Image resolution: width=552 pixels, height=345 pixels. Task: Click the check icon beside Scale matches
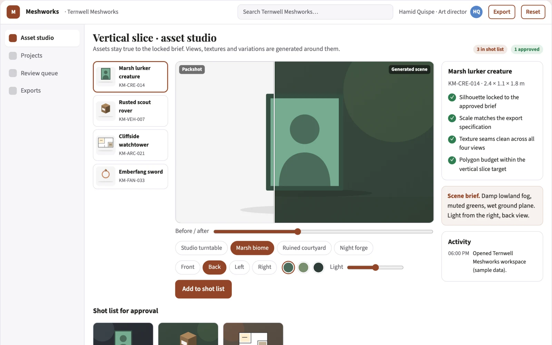452,118
